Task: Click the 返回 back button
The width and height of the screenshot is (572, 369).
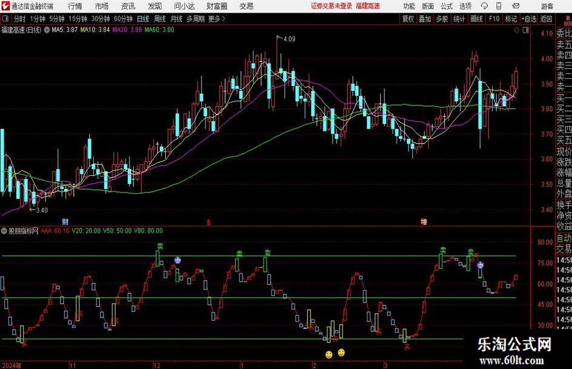Action: tap(546, 19)
